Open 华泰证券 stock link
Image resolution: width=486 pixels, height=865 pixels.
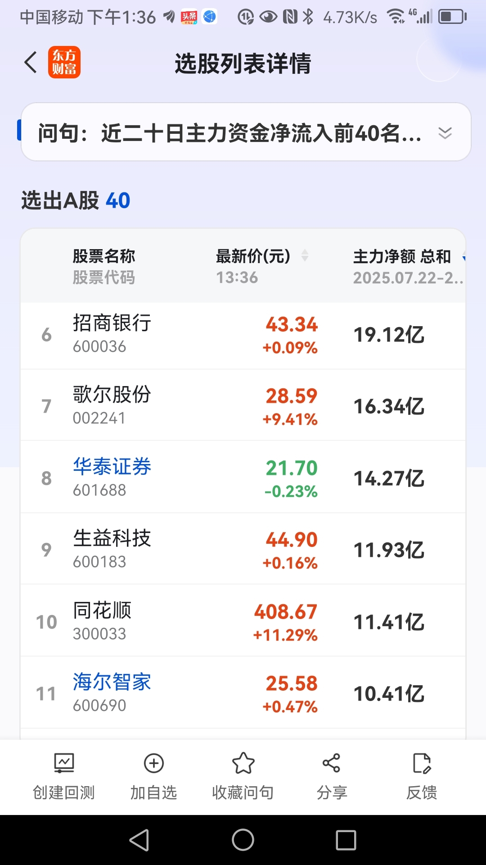(112, 467)
